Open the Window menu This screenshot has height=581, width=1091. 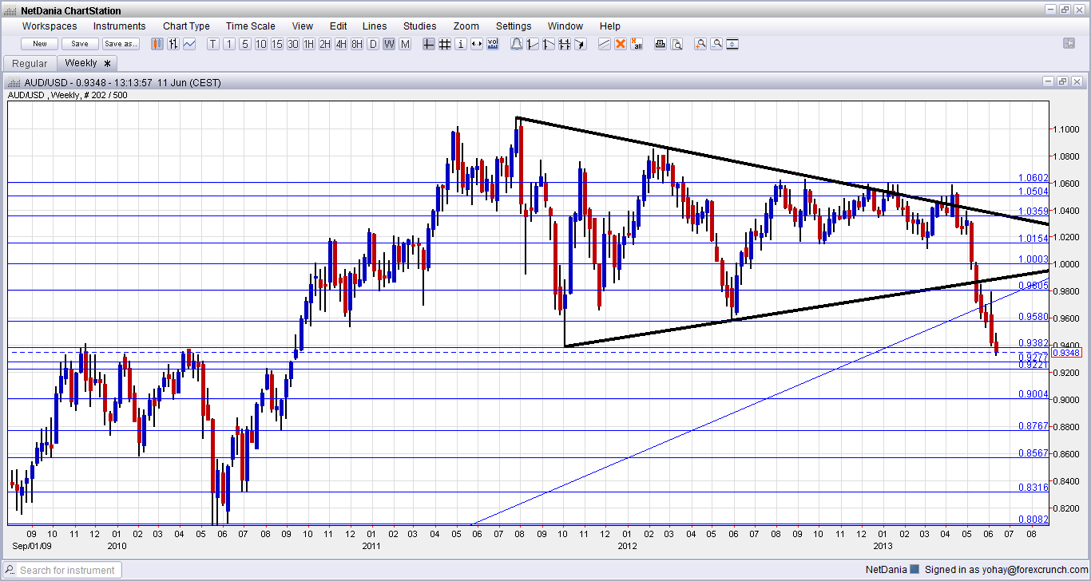tap(565, 26)
